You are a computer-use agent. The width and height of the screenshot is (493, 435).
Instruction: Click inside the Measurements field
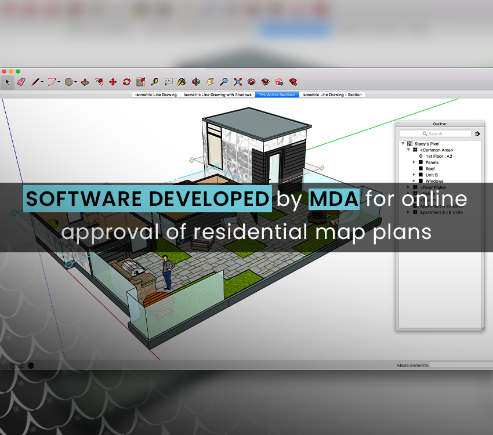click(458, 365)
